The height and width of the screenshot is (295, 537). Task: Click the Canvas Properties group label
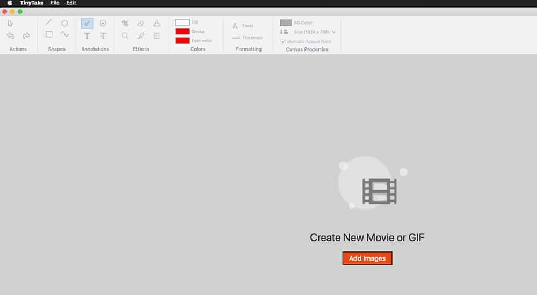point(307,49)
